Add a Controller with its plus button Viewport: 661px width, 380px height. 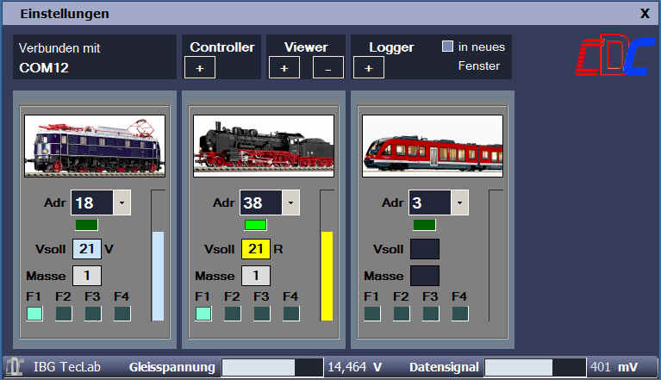point(200,68)
